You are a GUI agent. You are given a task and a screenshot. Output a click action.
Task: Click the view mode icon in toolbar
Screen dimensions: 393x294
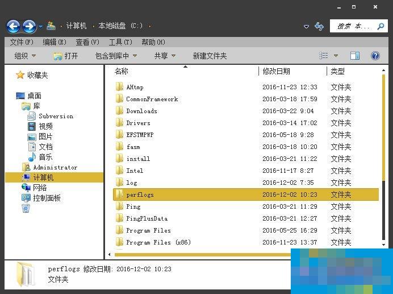click(324, 56)
